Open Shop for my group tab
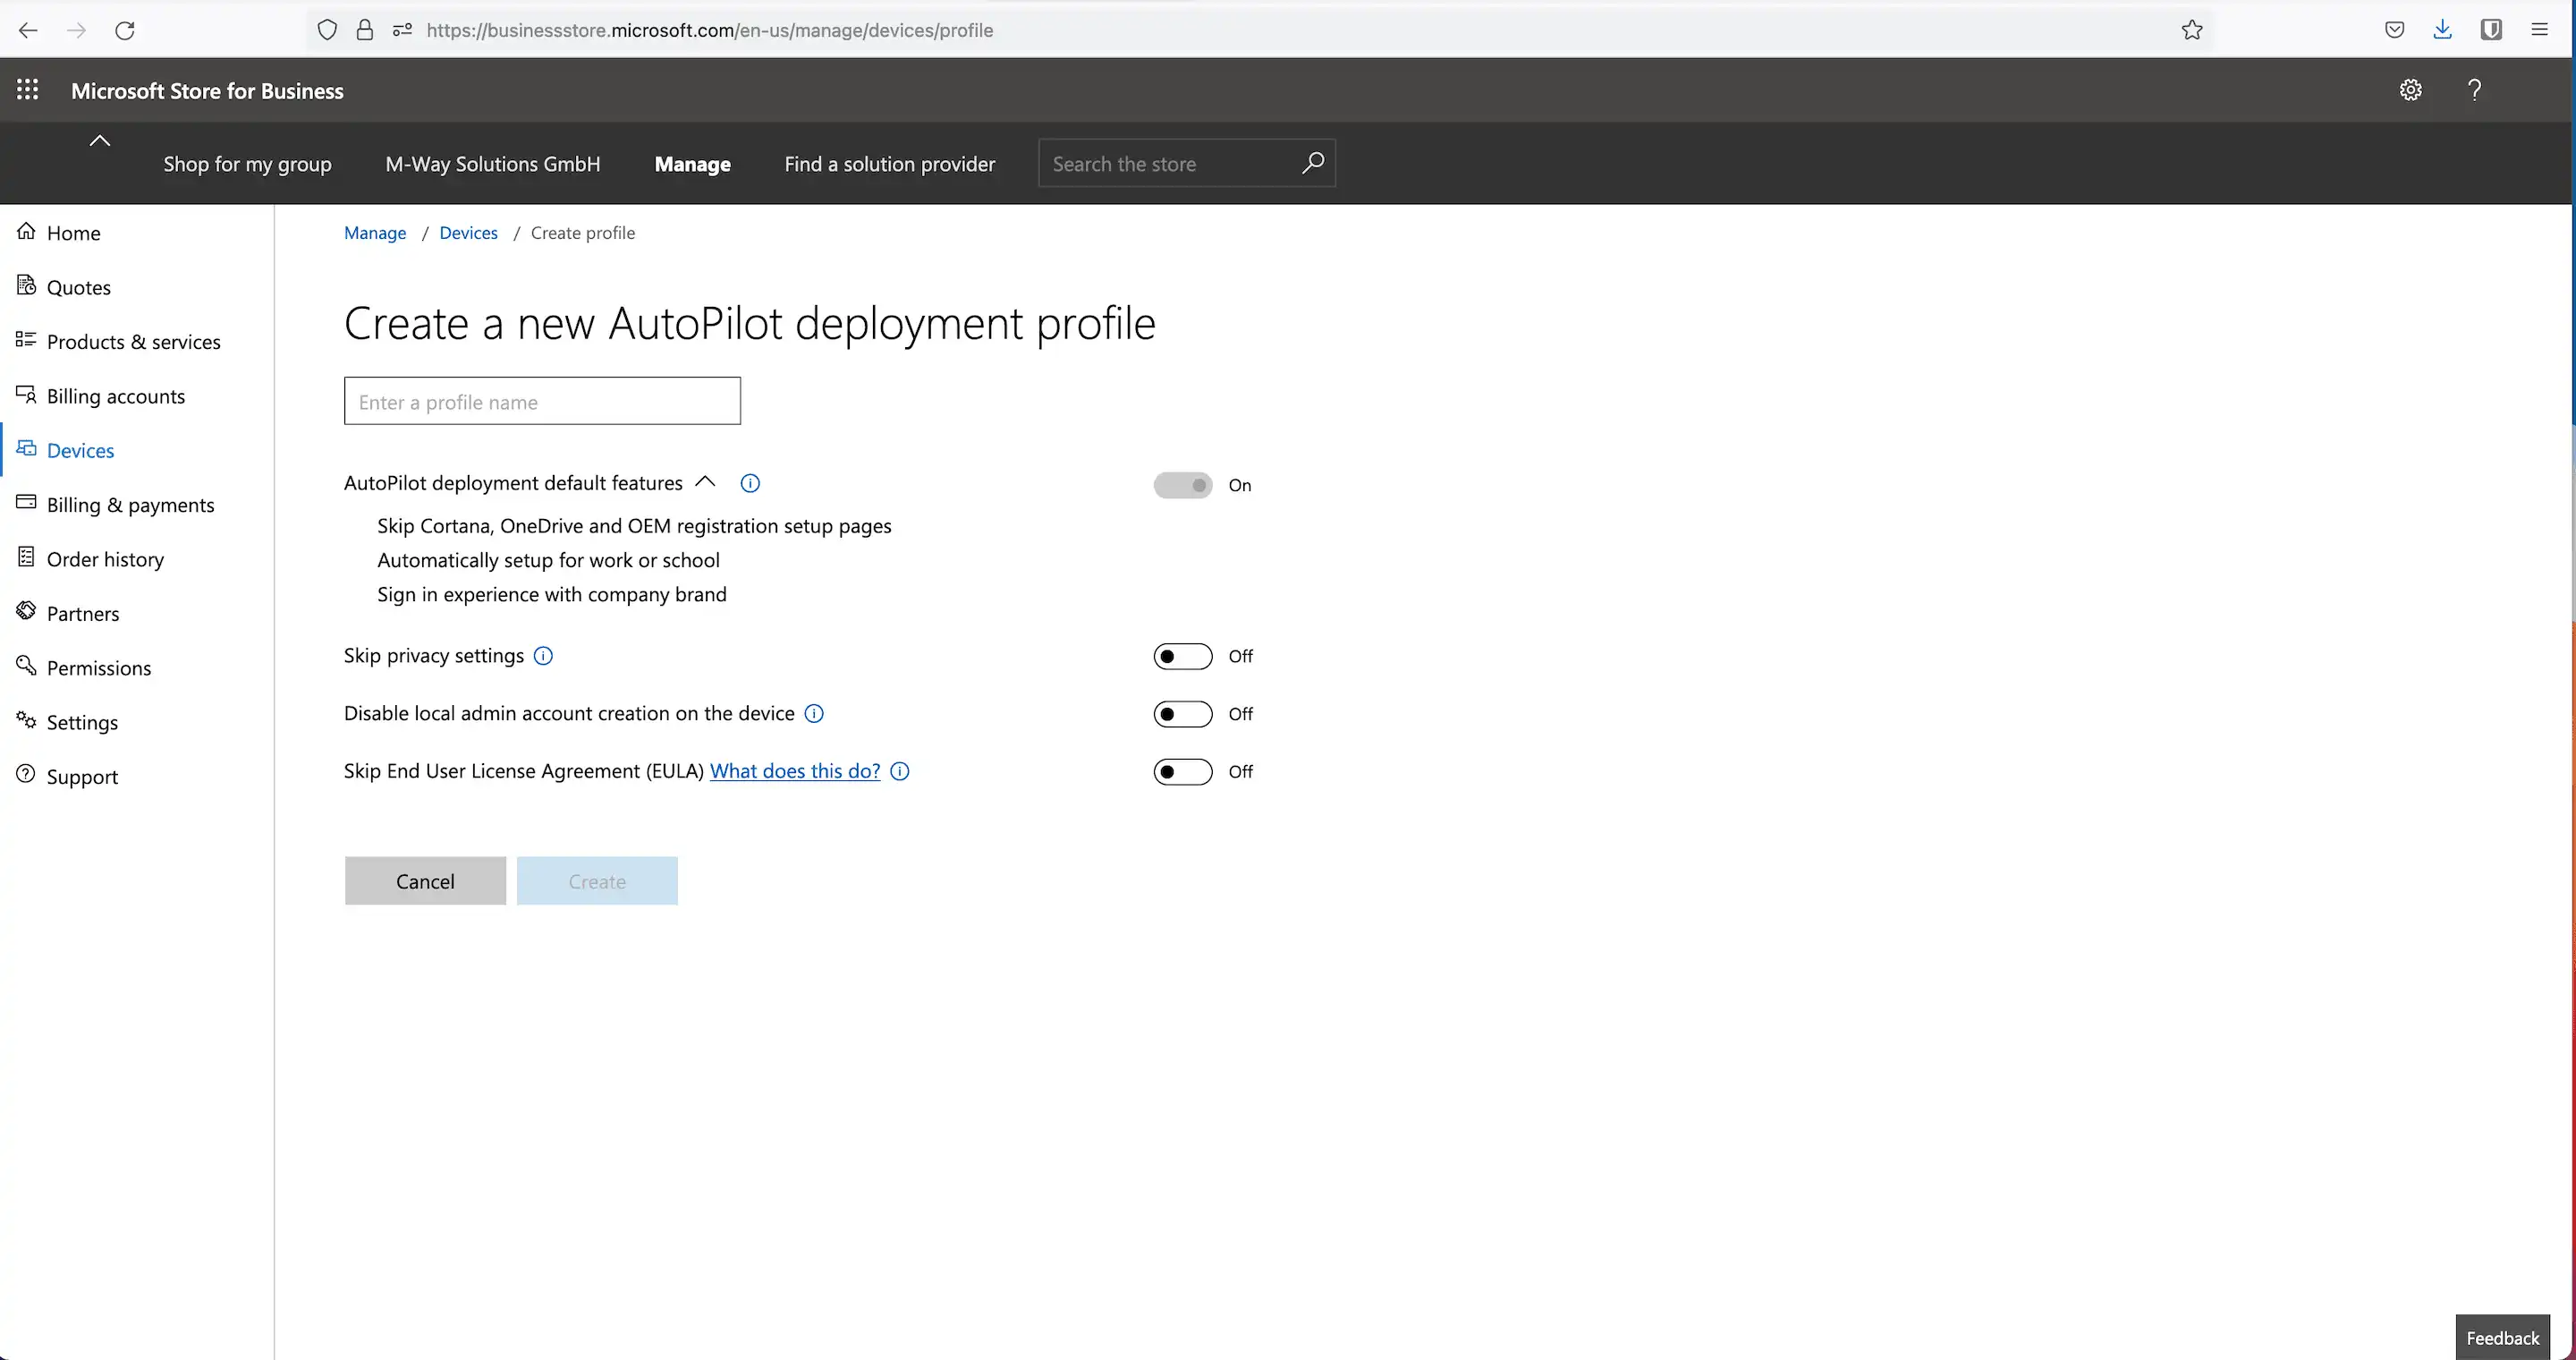The width and height of the screenshot is (2576, 1360). click(x=247, y=164)
